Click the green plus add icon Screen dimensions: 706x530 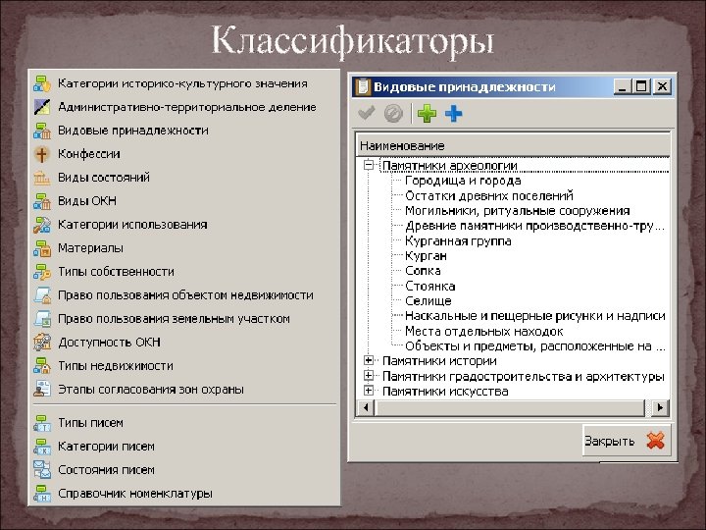[x=427, y=114]
